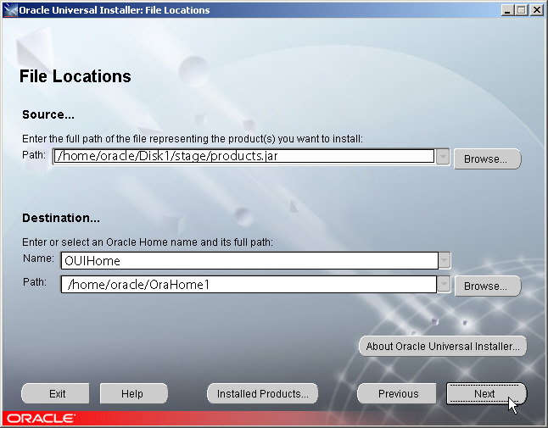Proceed with the Next button
The width and height of the screenshot is (548, 428).
(486, 394)
